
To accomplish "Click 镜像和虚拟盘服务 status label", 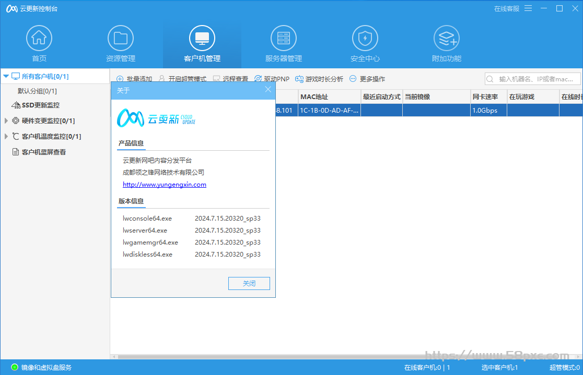I will [x=46, y=368].
